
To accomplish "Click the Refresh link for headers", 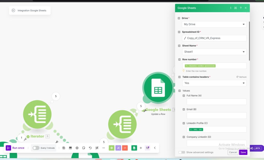I will (241, 77).
